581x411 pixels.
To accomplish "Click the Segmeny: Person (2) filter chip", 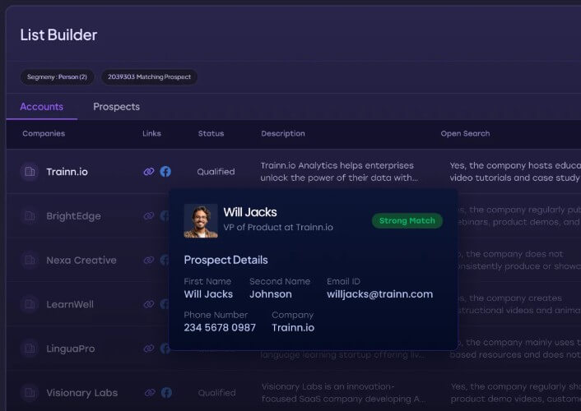I will 57,77.
